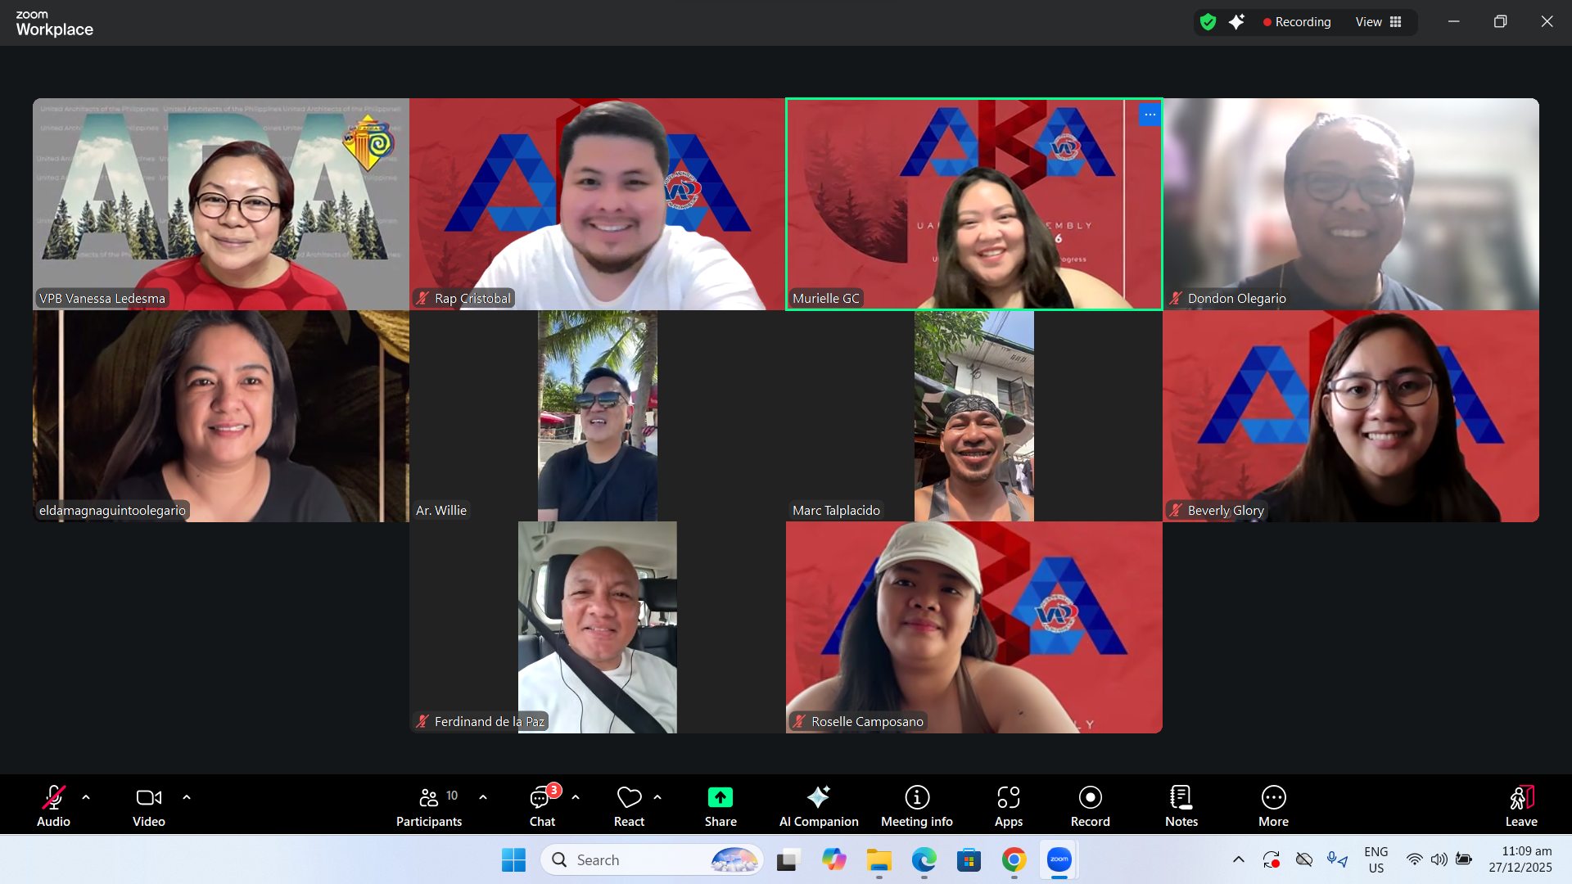Expand the Participants options caret
Screen dimensions: 1572x884
point(483,797)
